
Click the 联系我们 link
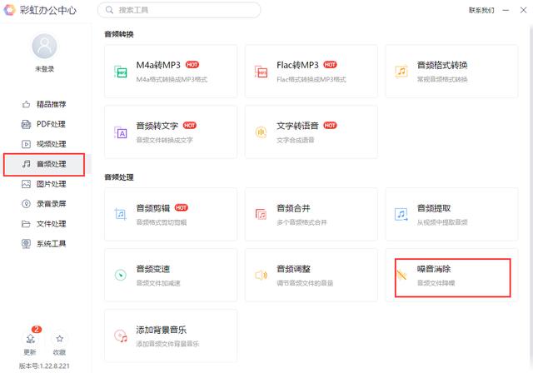[x=481, y=10]
